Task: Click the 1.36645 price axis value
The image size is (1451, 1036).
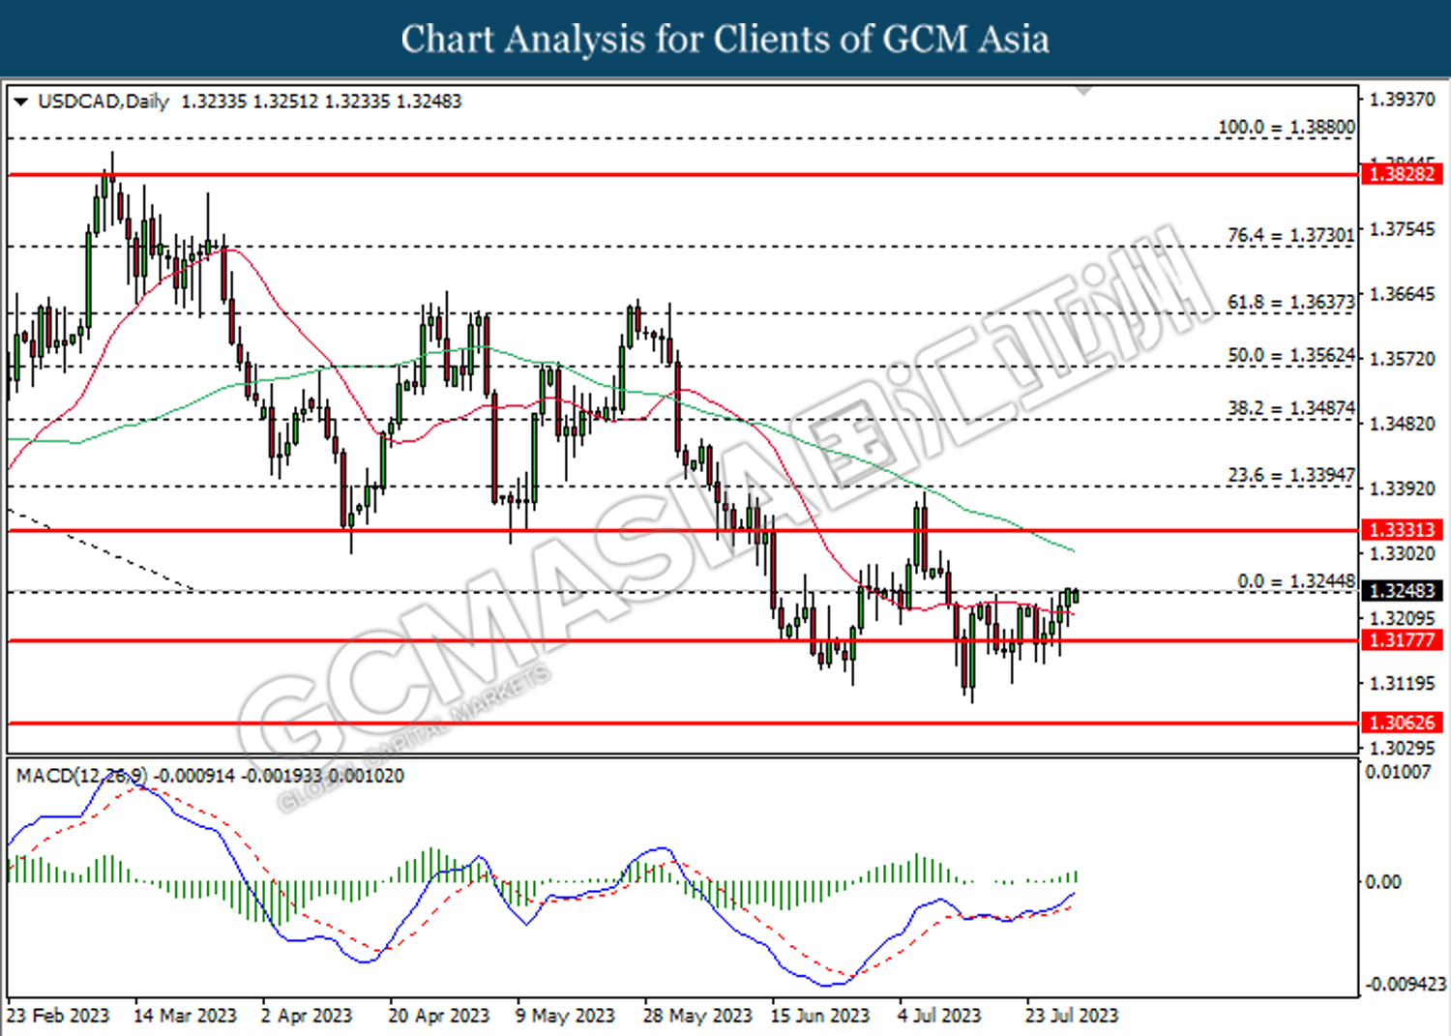Action: (x=1403, y=293)
